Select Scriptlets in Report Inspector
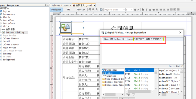Image resolution: width=196 pixels, height=99 pixels. [9, 23]
